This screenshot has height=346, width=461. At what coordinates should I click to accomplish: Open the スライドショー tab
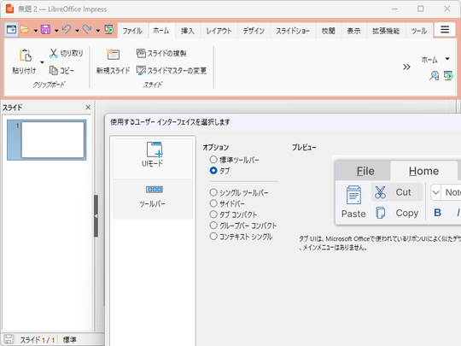[293, 31]
